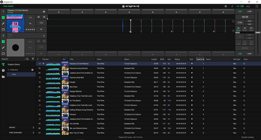261x140 pixels.
Task: Switch to deck 2 LOOP pad tab
Action: click(249, 54)
